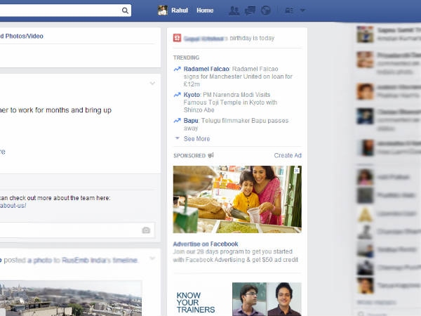The image size is (421, 316).
Task: Go to Rahul profile link
Action: pyautogui.click(x=180, y=11)
